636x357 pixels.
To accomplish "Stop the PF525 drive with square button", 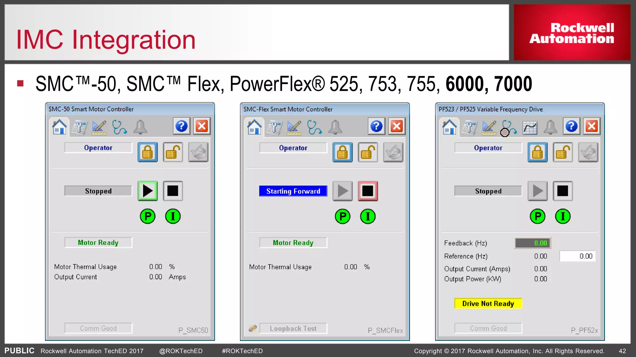I will pos(563,191).
